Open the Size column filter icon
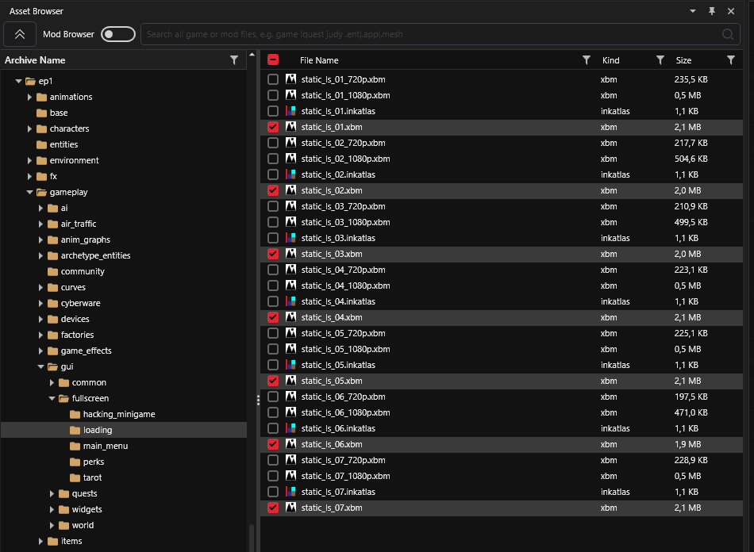754x552 pixels. click(731, 60)
